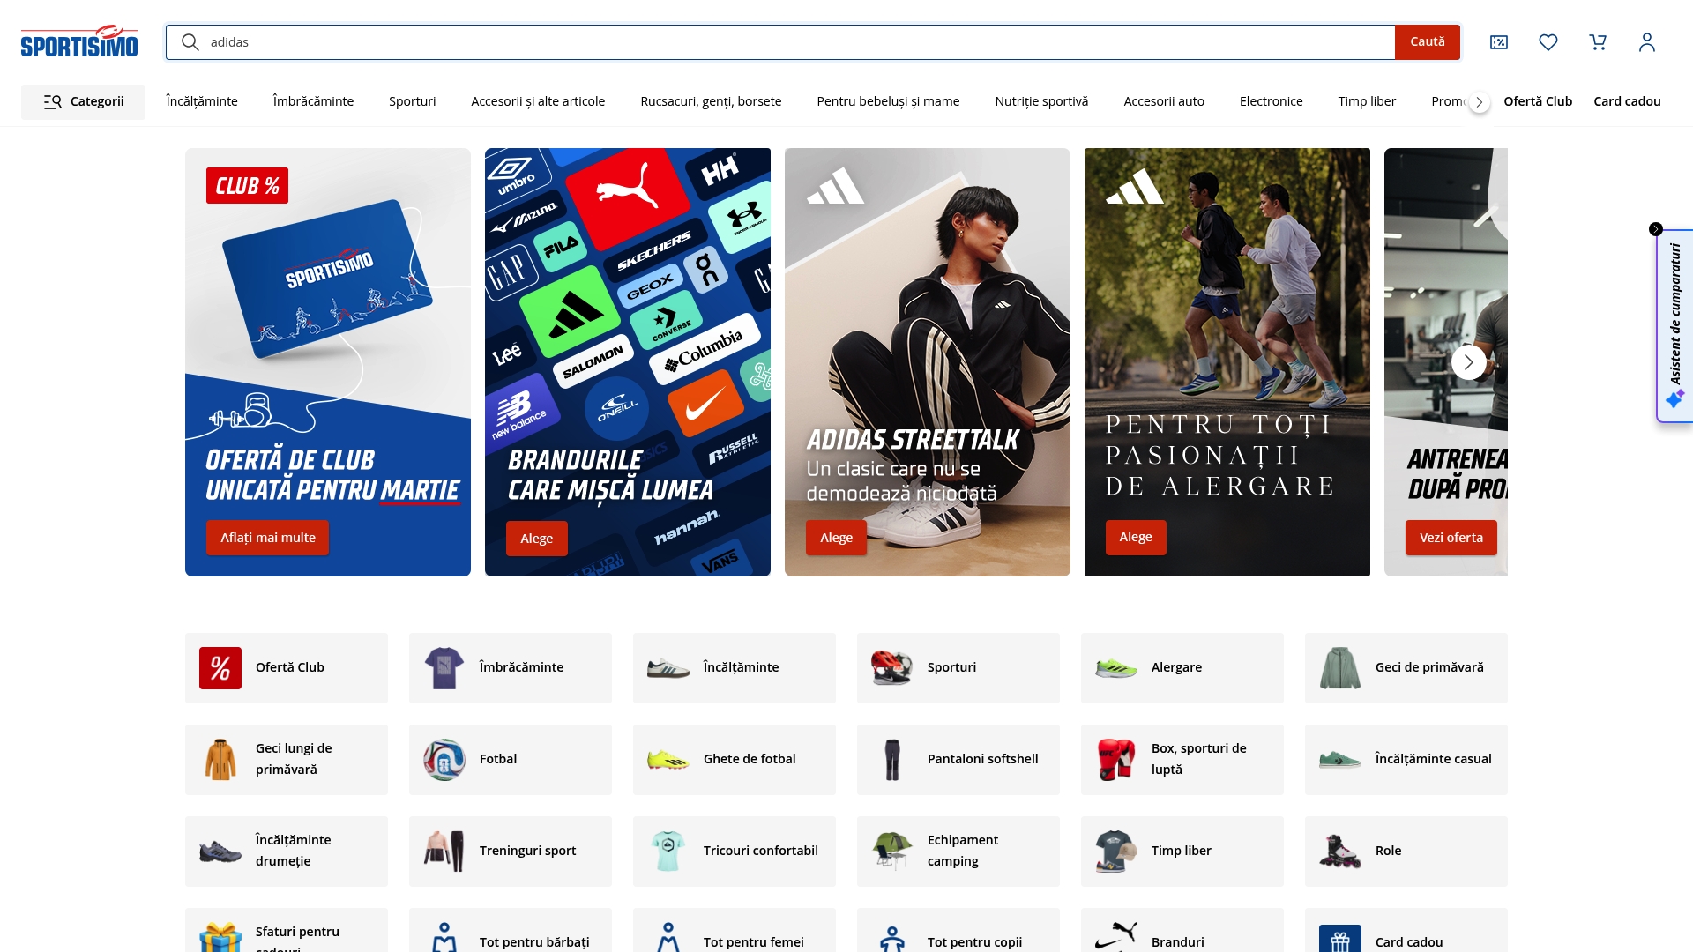Open the Încălțăminte navigation menu
Screen dimensions: 1693x952
point(202,101)
